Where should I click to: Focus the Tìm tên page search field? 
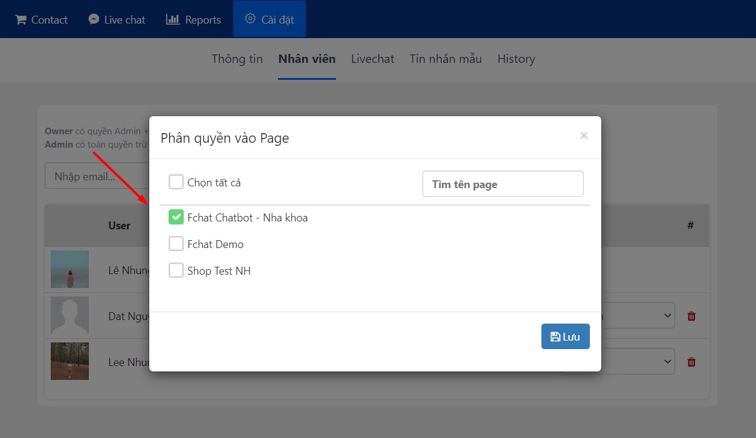pyautogui.click(x=502, y=184)
